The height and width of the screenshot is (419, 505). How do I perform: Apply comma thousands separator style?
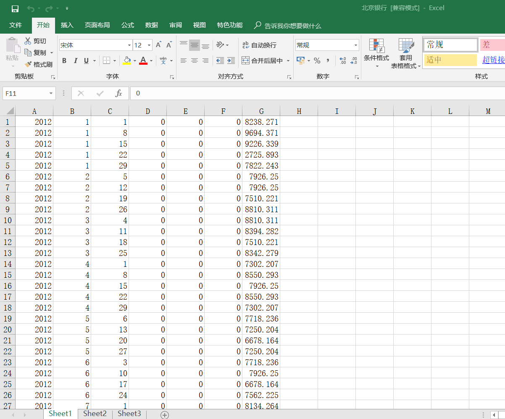tap(327, 61)
